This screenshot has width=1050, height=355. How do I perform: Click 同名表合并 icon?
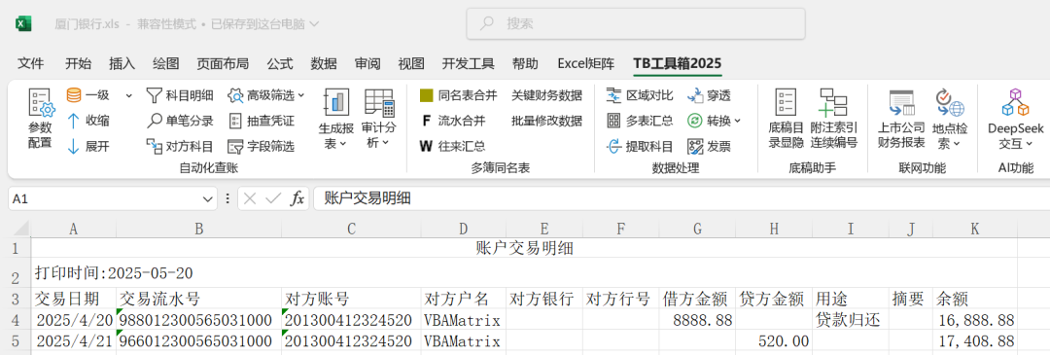click(426, 95)
